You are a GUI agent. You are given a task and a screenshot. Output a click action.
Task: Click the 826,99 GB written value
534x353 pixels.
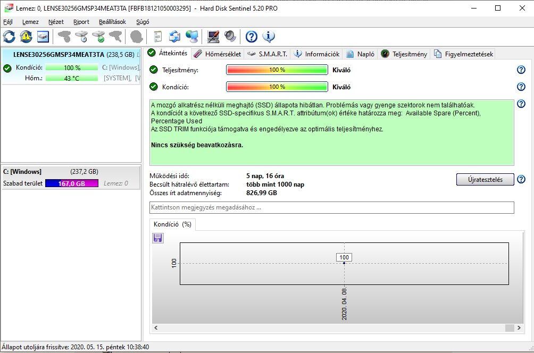click(x=262, y=193)
